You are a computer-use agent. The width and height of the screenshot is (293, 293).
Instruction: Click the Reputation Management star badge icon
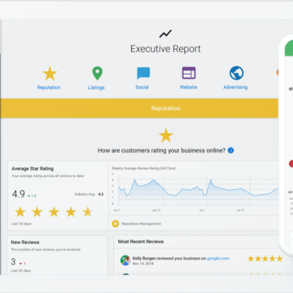(115, 223)
